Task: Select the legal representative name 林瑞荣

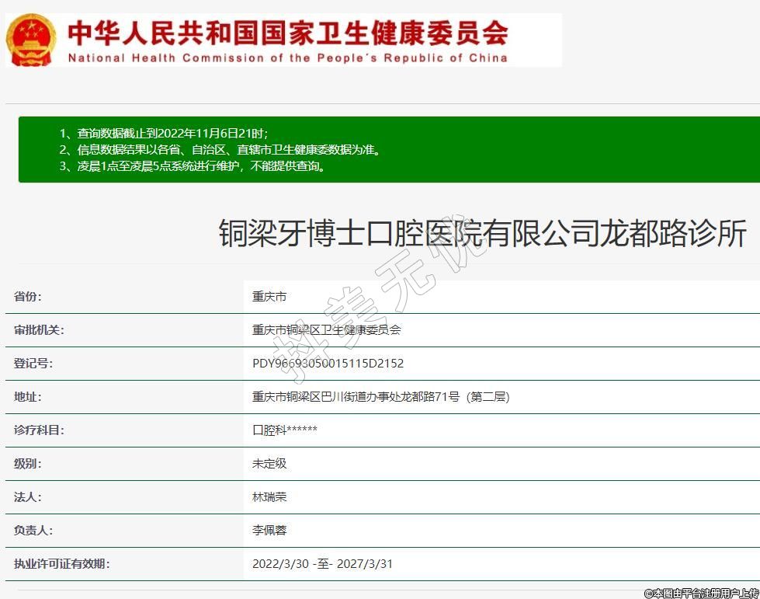Action: pos(269,497)
